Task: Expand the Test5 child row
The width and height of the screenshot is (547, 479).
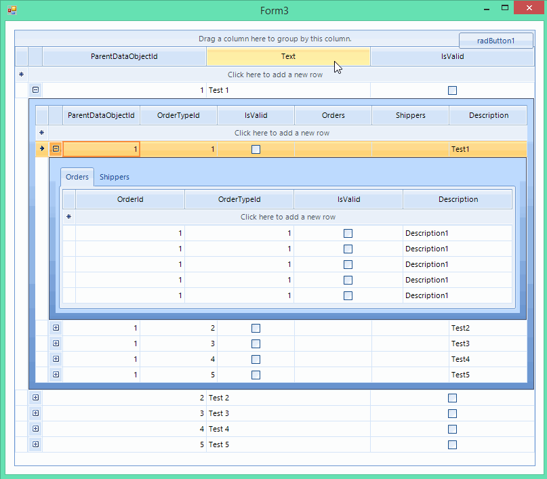Action: [56, 375]
